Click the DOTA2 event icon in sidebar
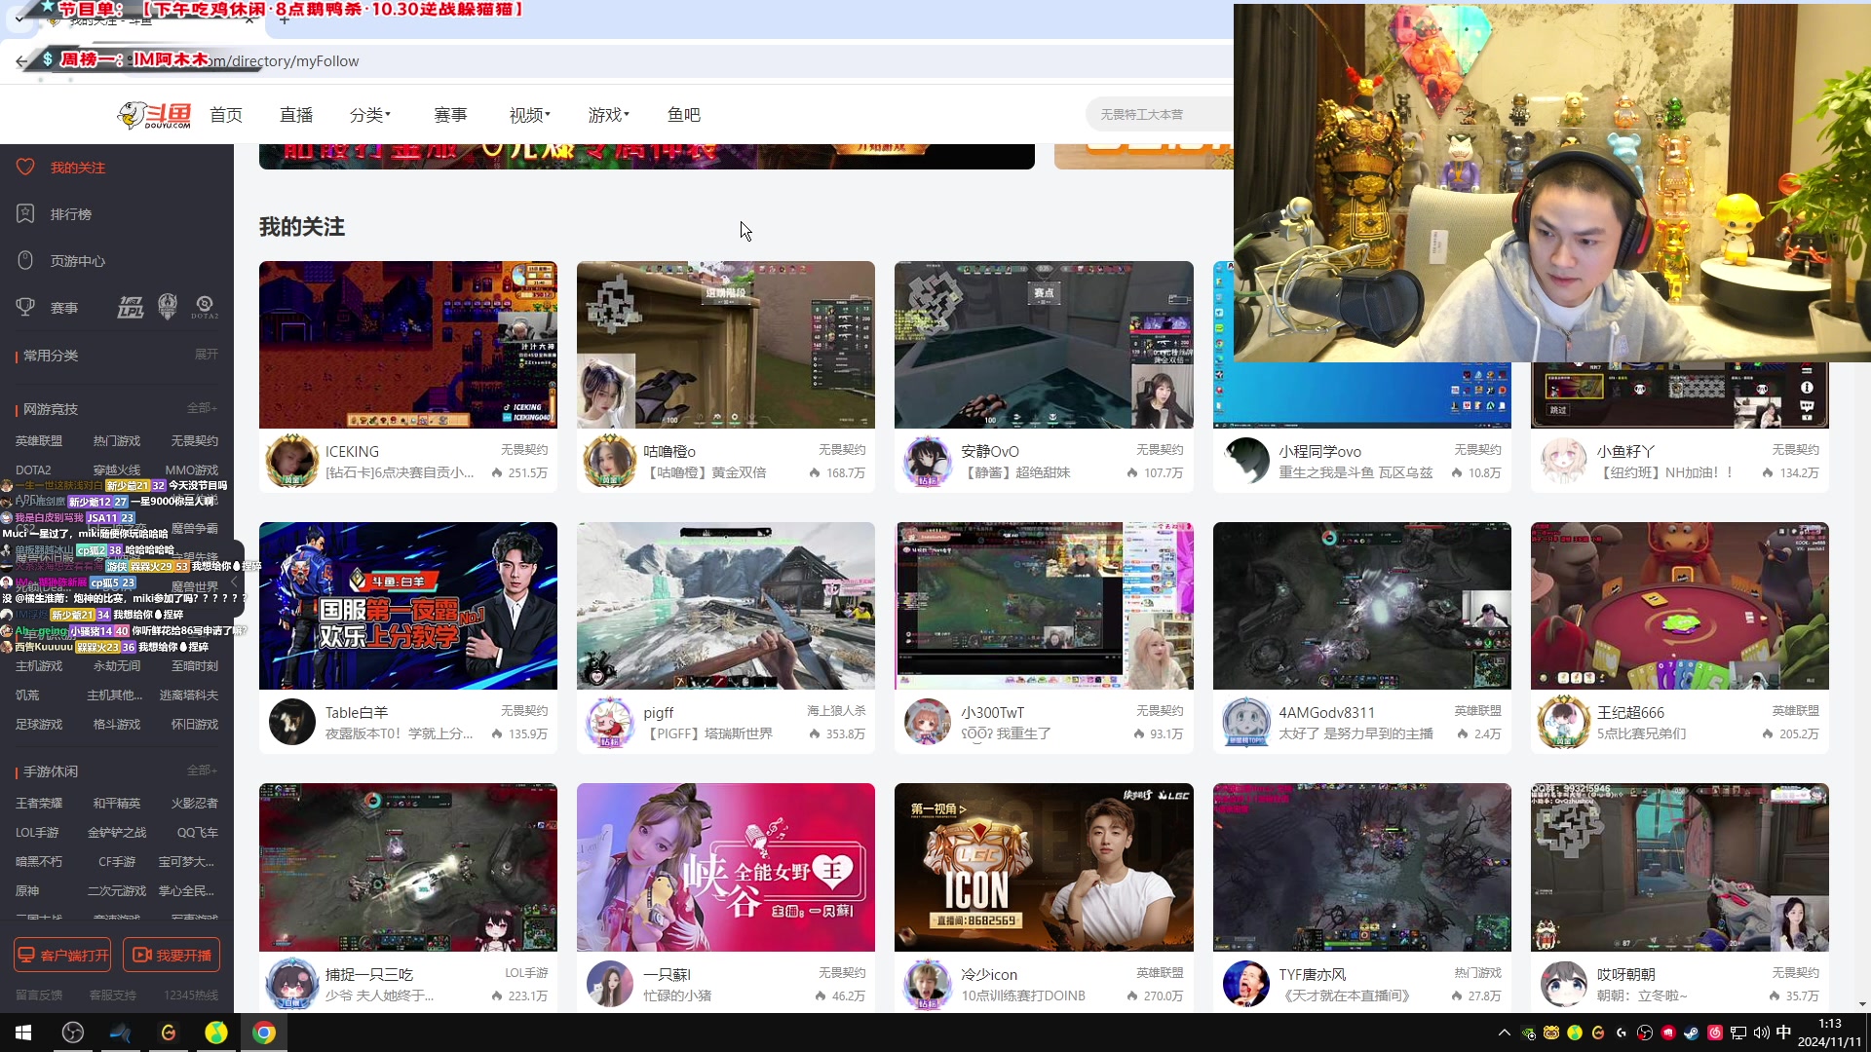 click(205, 308)
